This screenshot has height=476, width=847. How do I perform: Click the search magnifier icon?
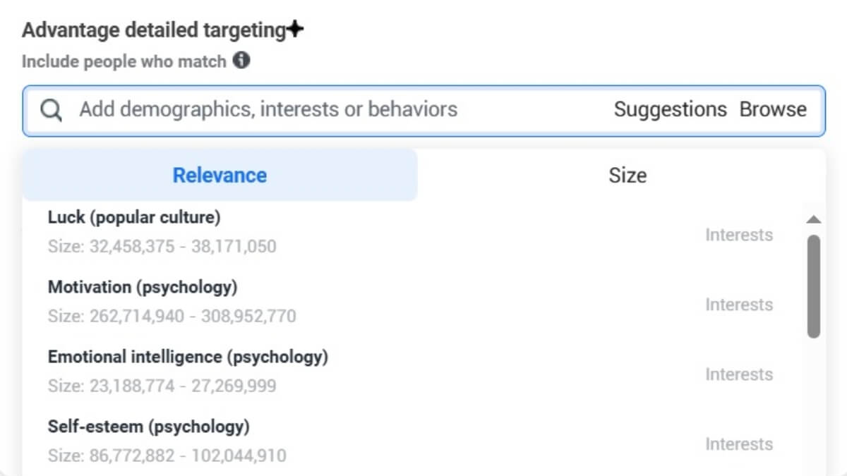click(x=51, y=110)
